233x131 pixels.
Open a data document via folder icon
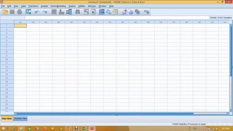pyautogui.click(x=5, y=12)
